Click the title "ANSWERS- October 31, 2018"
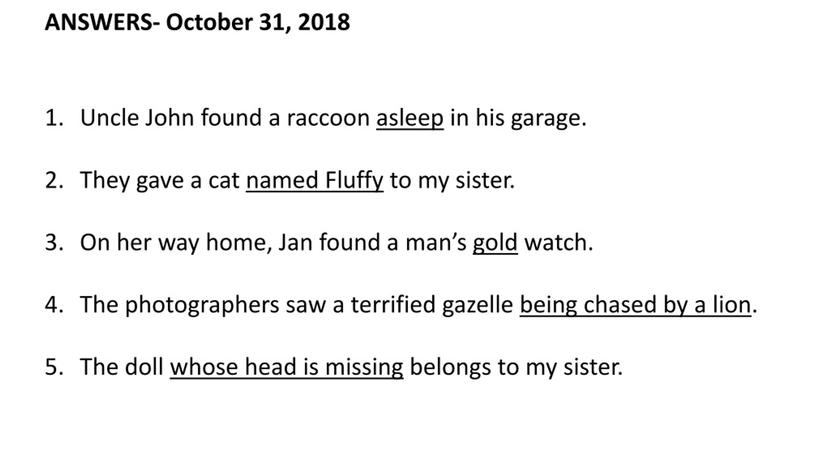830x467 pixels. 197,23
